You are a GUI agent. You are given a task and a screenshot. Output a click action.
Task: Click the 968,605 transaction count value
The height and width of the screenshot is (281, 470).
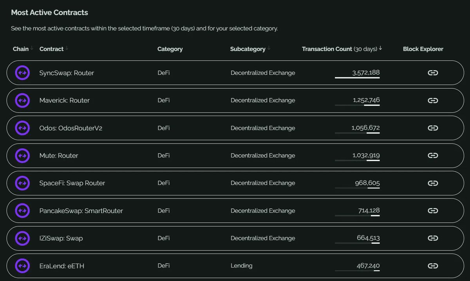[367, 183]
